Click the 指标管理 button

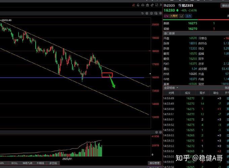154,163
